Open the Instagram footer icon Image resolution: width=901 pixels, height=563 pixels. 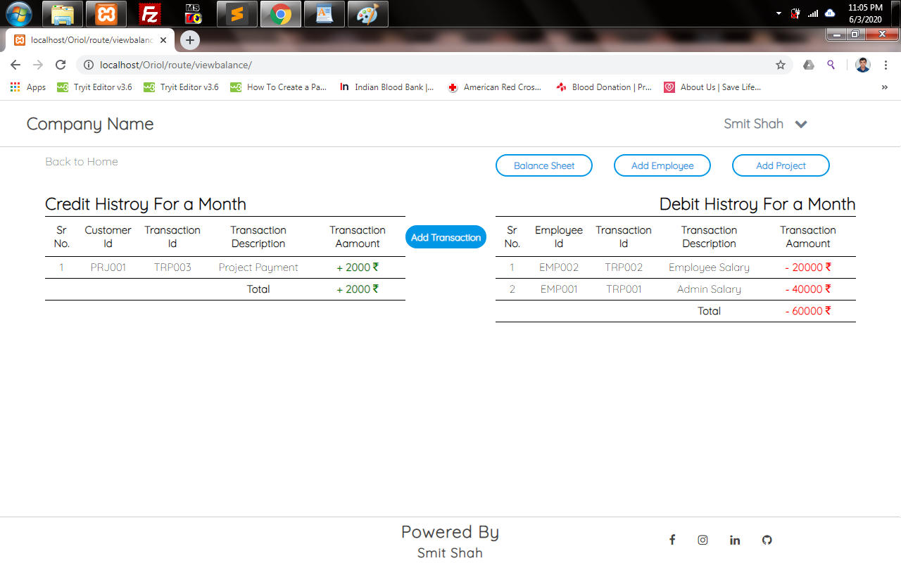tap(702, 540)
